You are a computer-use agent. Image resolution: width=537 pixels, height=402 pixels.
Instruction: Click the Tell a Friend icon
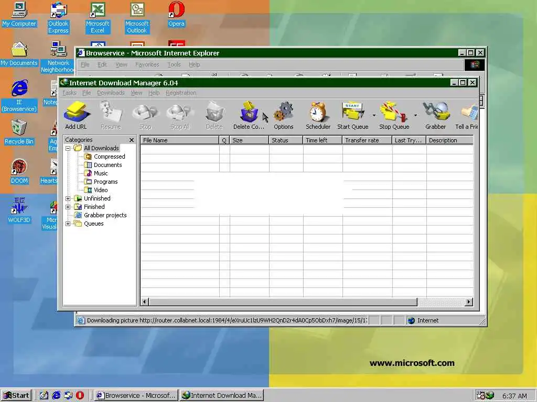466,116
